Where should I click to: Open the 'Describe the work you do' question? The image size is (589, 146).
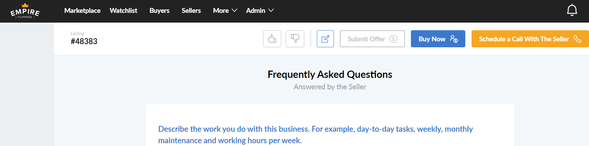315,135
